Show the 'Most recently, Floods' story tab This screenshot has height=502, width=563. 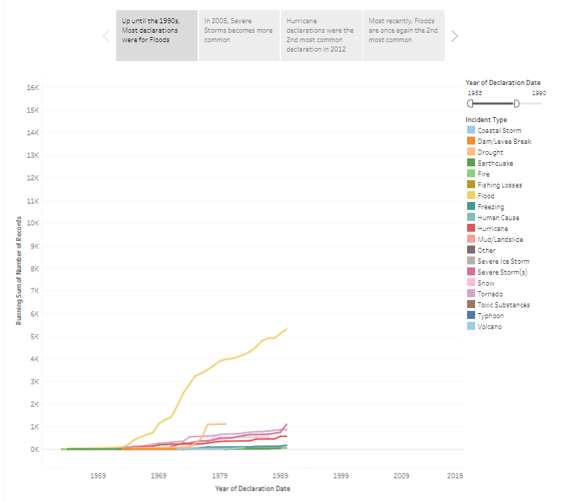[403, 36]
